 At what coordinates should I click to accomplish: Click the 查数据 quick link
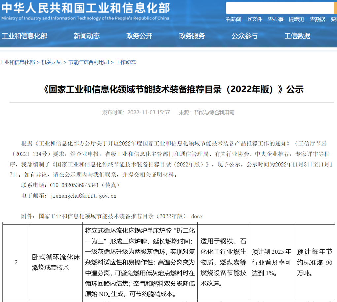point(317,19)
